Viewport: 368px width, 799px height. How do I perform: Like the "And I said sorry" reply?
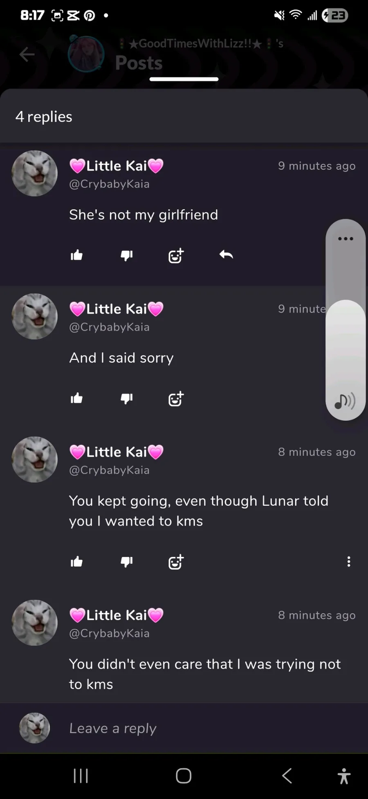click(x=76, y=398)
